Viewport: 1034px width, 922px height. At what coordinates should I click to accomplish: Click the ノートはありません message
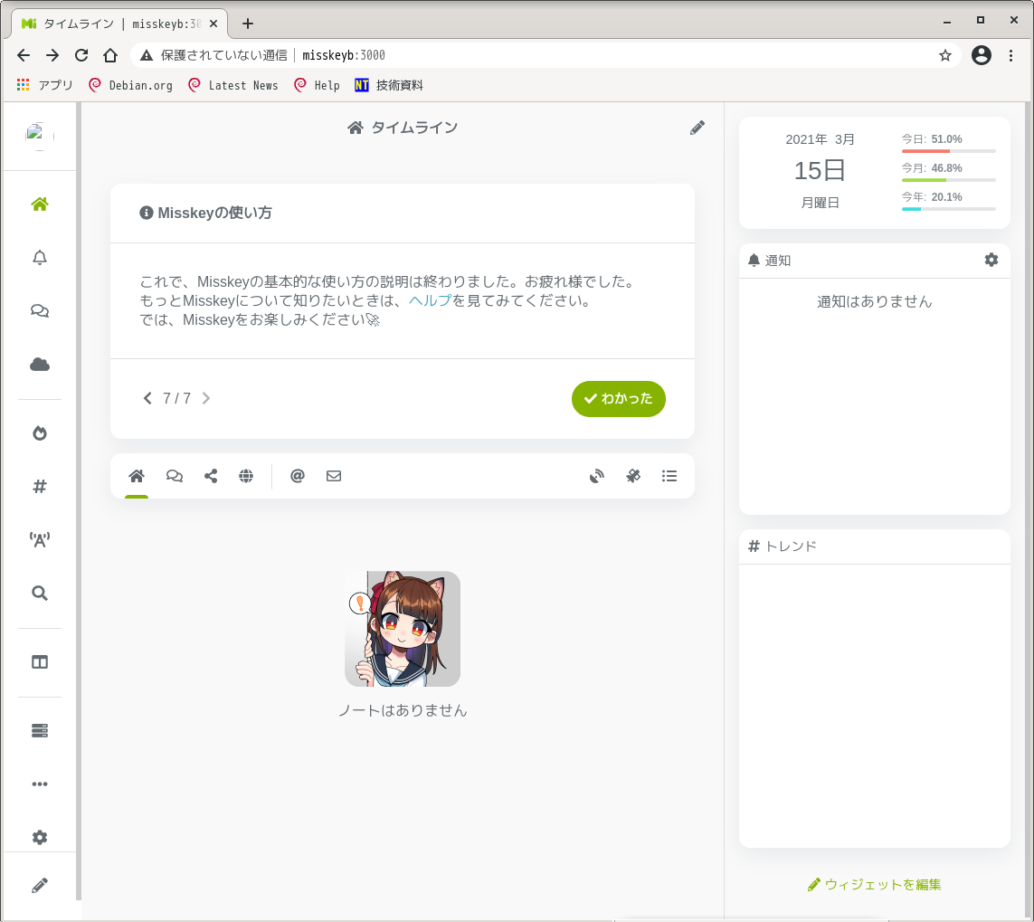[x=403, y=710]
